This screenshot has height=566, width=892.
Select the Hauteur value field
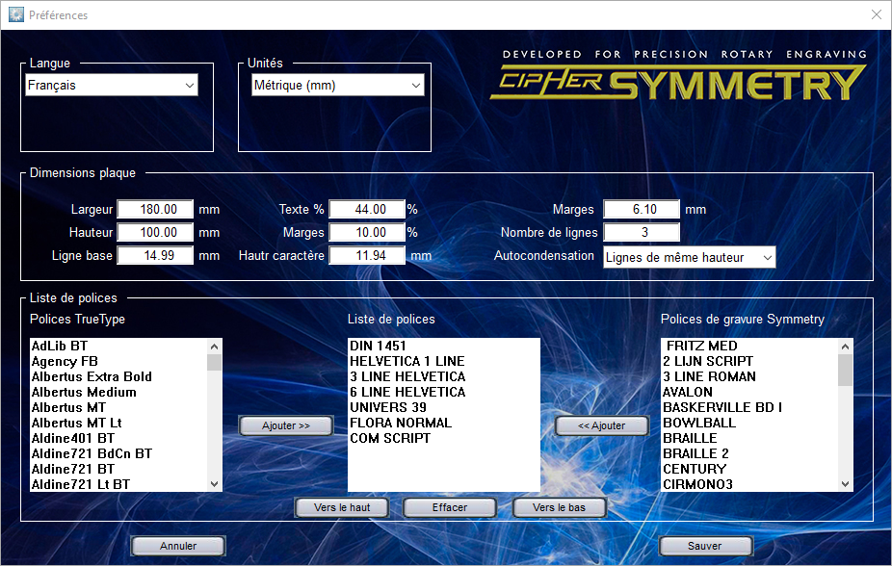pos(155,232)
